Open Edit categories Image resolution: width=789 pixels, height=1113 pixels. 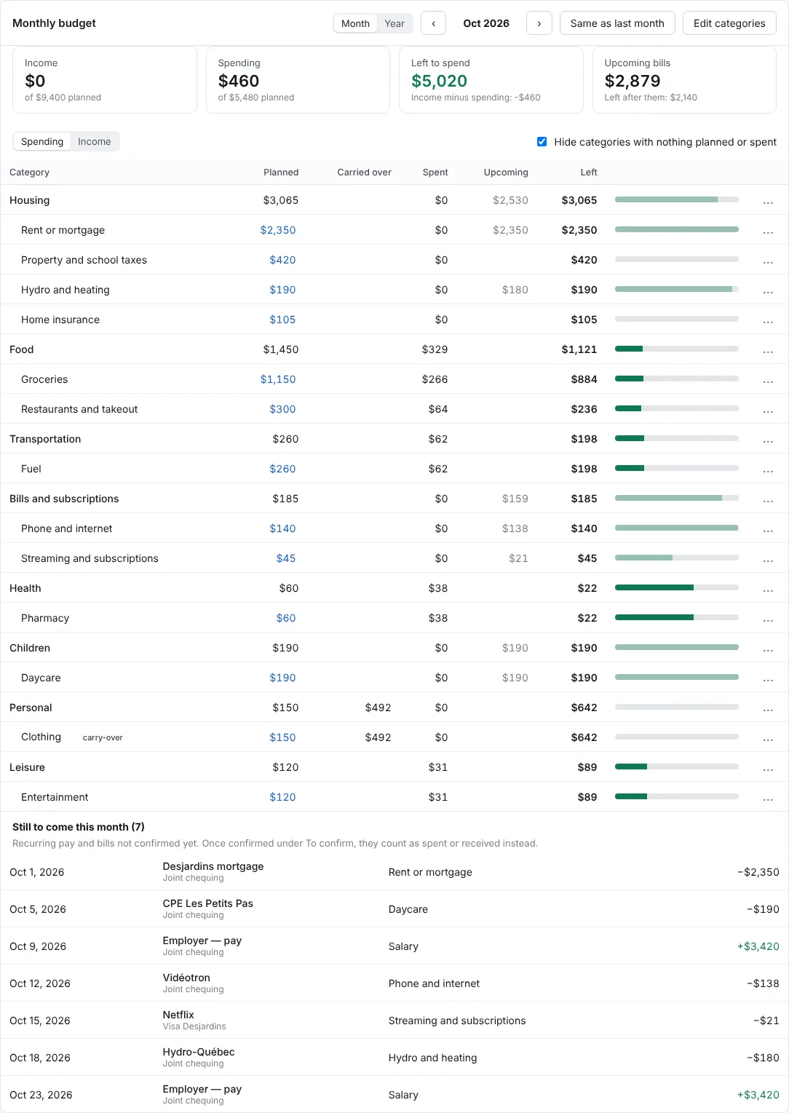(729, 23)
